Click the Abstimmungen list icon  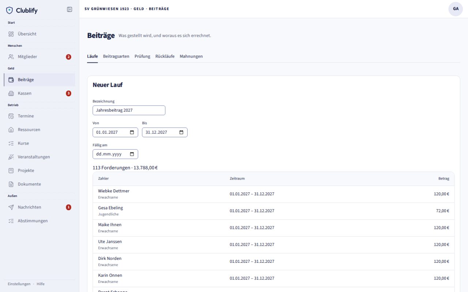click(11, 221)
